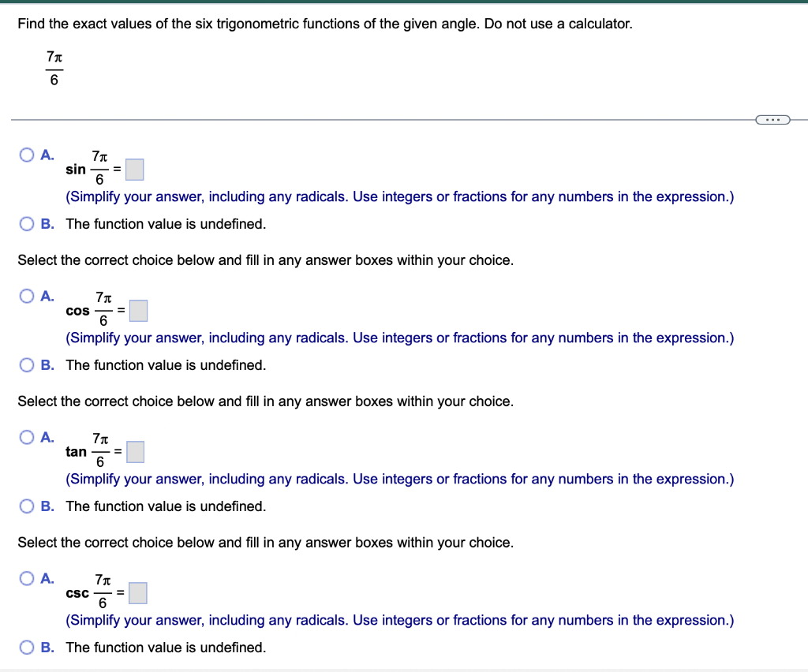Click the tangent answer entry box
This screenshot has width=808, height=672.
[x=134, y=451]
